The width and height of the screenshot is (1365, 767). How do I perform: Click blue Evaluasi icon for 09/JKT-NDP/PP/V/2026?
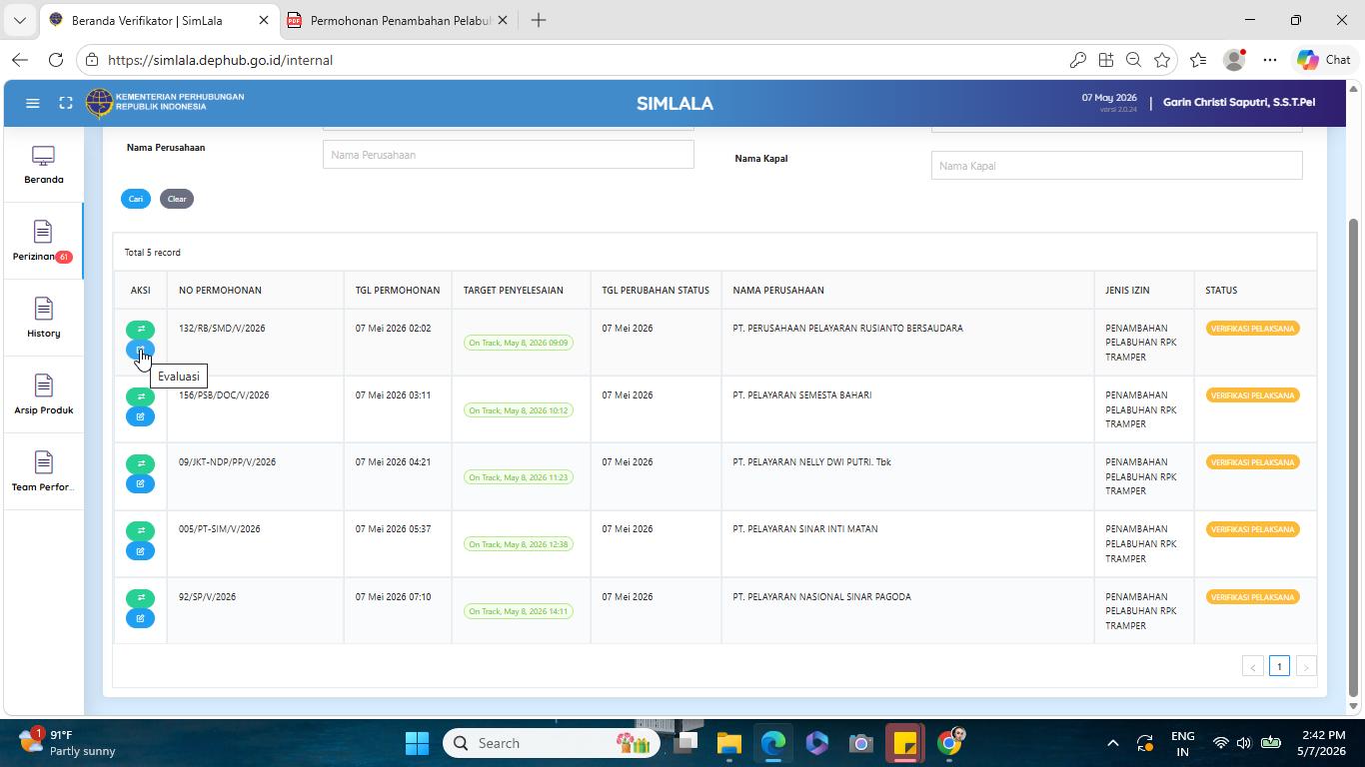tap(140, 483)
